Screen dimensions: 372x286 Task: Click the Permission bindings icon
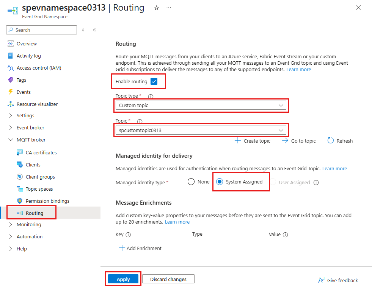click(20, 201)
